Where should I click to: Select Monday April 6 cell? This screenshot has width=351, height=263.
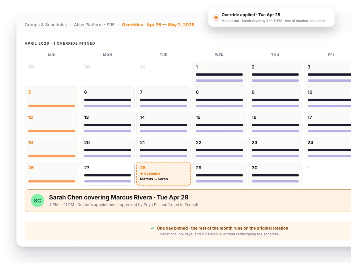click(107, 98)
